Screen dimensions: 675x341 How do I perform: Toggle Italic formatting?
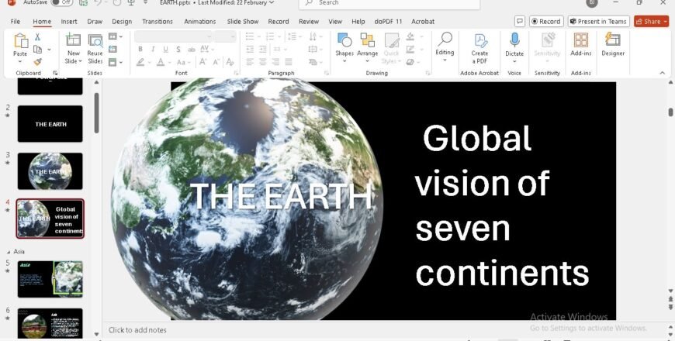[x=153, y=50]
